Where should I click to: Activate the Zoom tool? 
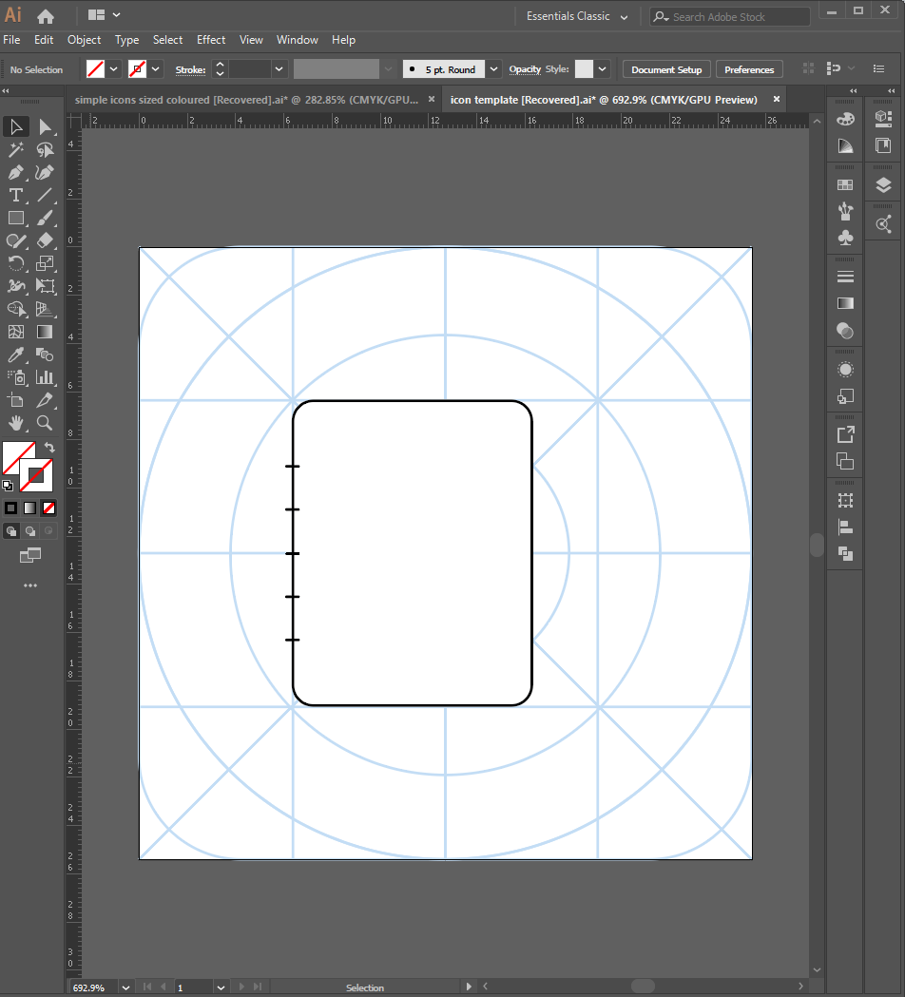(45, 423)
